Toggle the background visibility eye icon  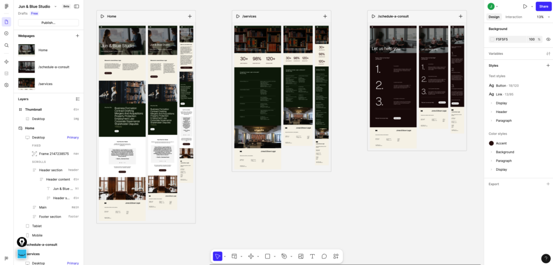[x=548, y=39]
